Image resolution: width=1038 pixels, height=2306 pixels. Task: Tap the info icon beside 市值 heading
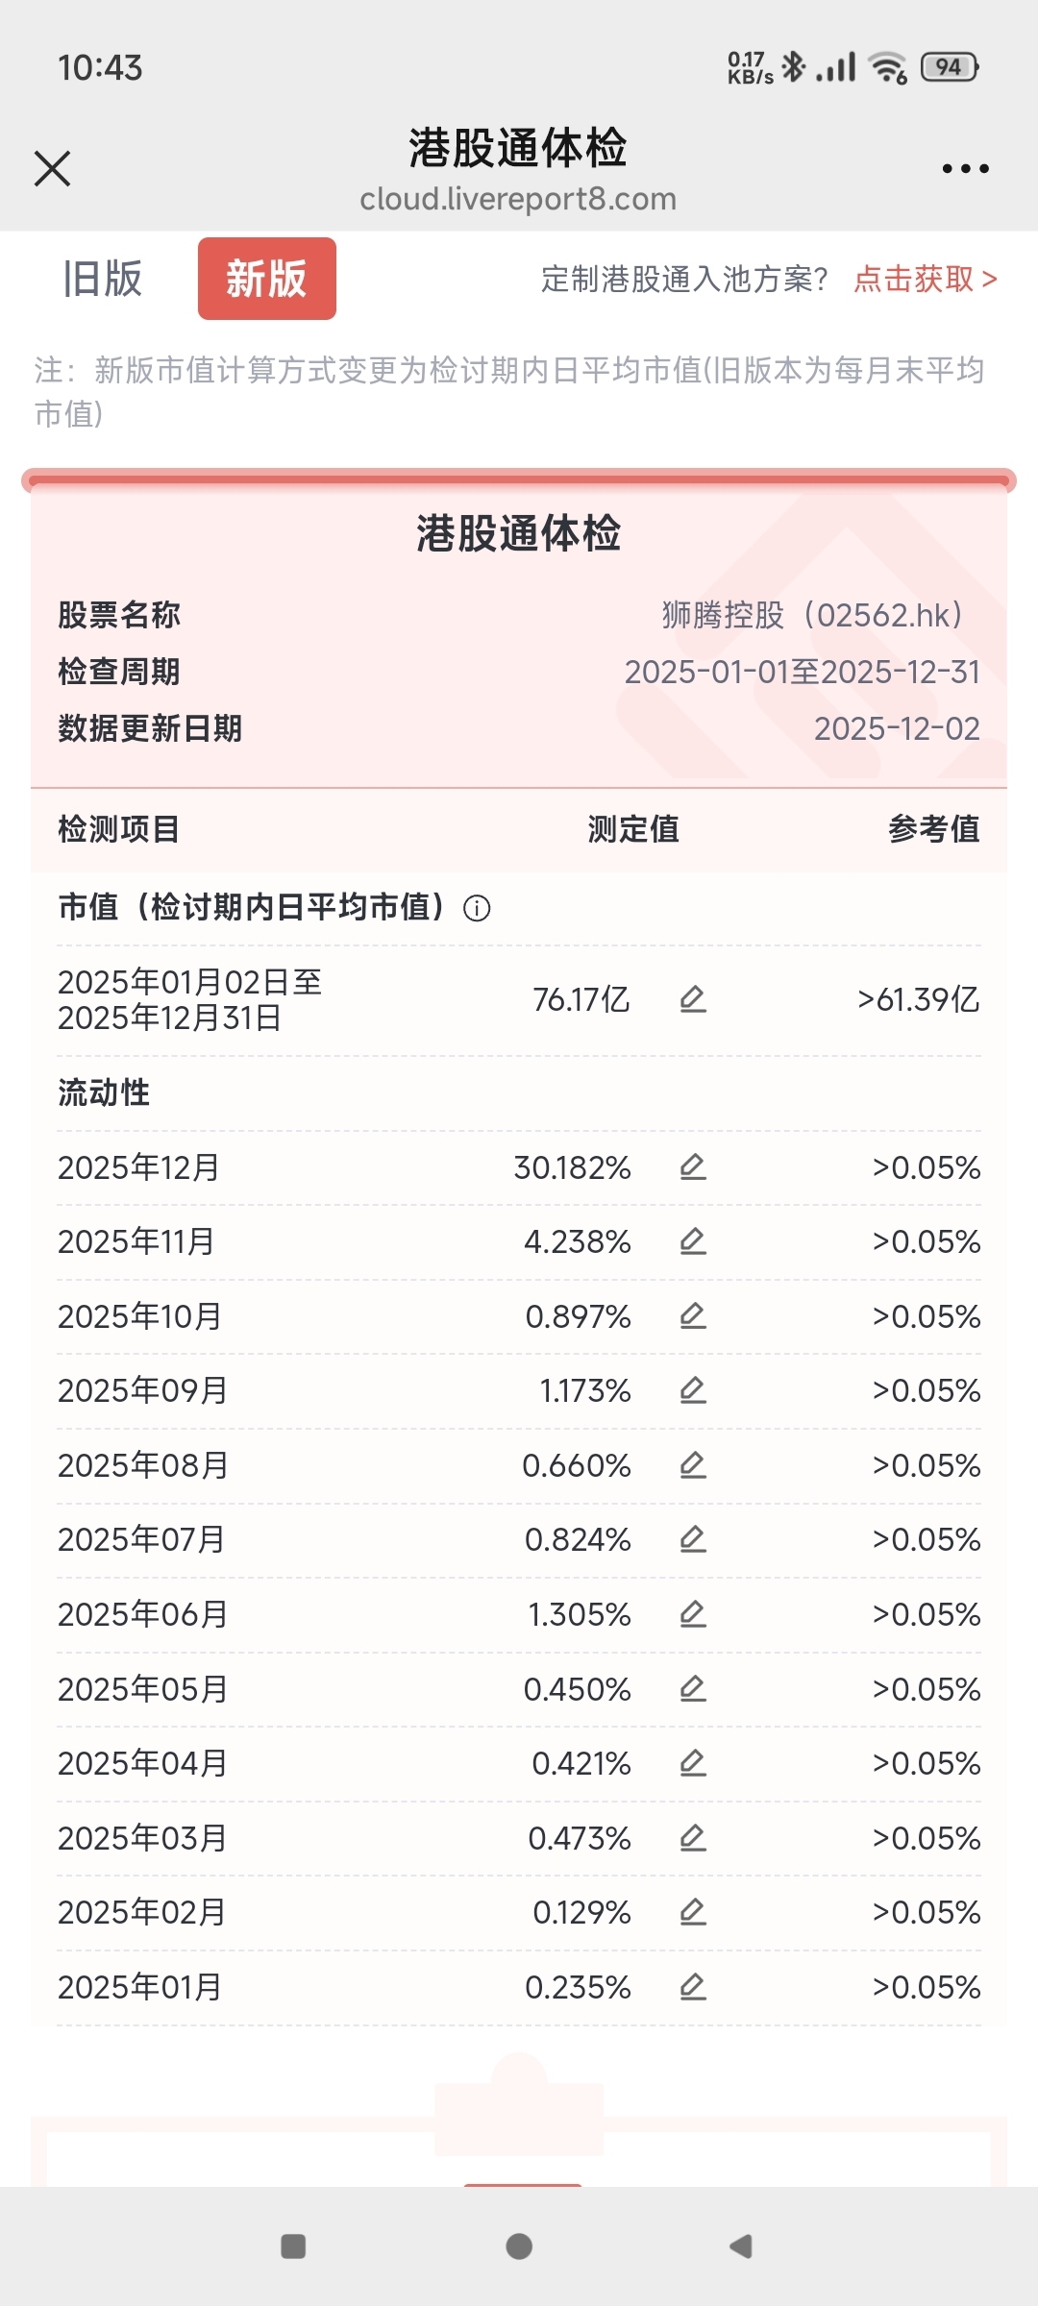[477, 908]
